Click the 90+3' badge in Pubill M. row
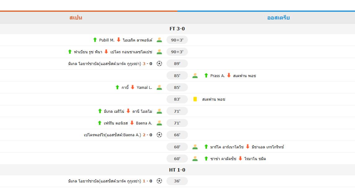355x192 pixels. (x=177, y=40)
